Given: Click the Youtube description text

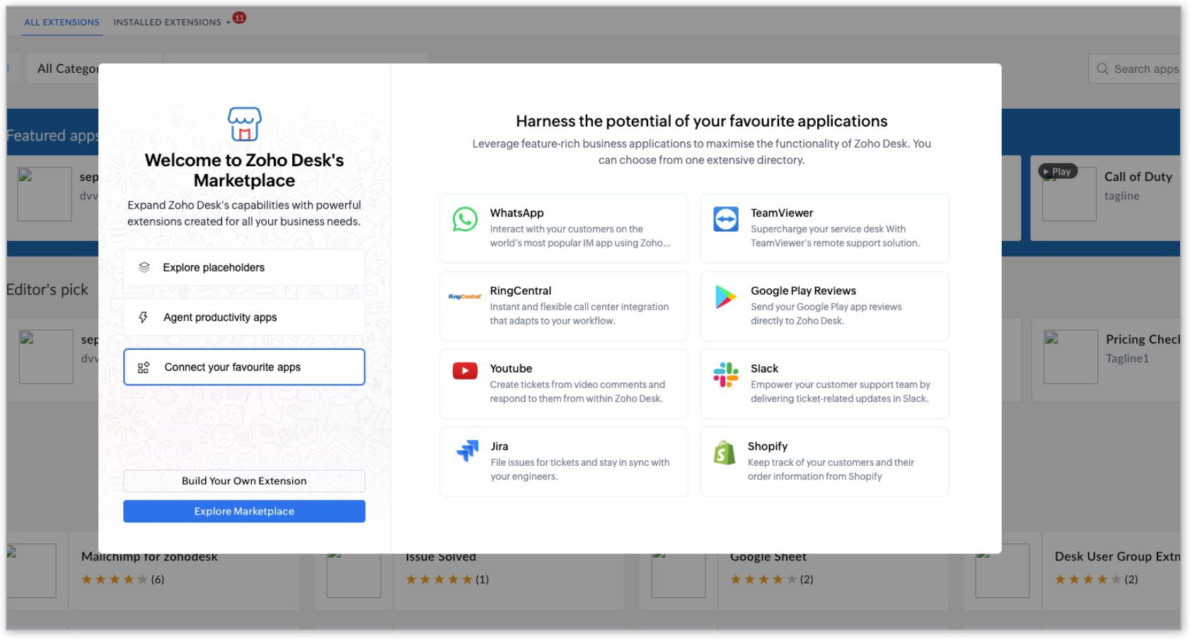Looking at the screenshot, I should coord(577,392).
